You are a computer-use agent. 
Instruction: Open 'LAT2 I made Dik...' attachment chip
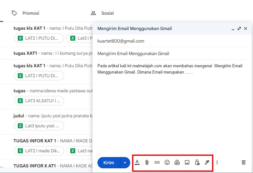[39, 151]
